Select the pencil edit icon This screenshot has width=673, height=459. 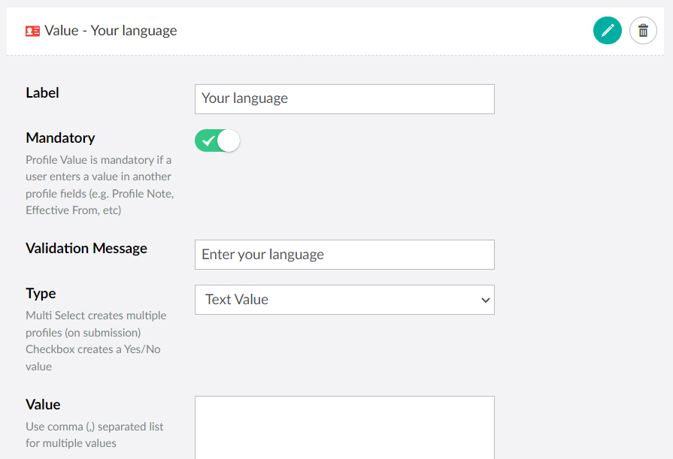[x=608, y=30]
